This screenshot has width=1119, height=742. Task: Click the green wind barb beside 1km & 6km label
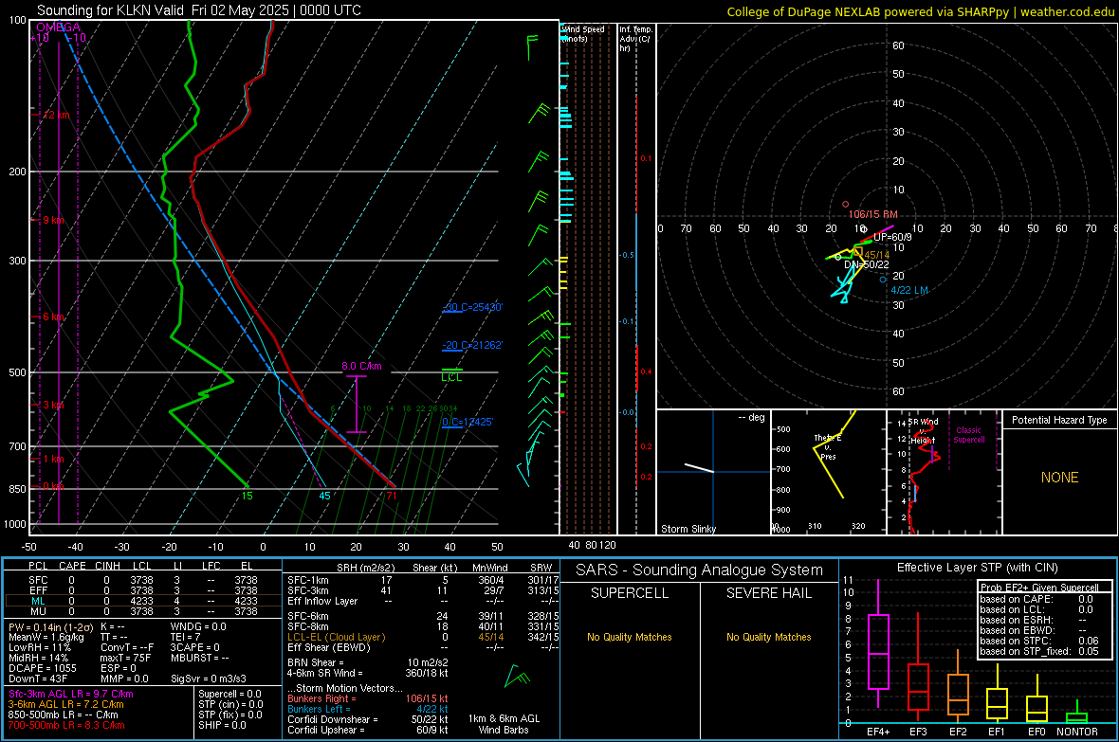coord(517,677)
